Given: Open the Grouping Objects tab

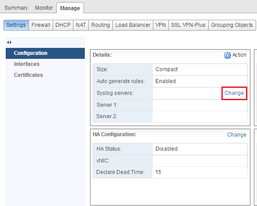Looking at the screenshot, I should pyautogui.click(x=232, y=25).
